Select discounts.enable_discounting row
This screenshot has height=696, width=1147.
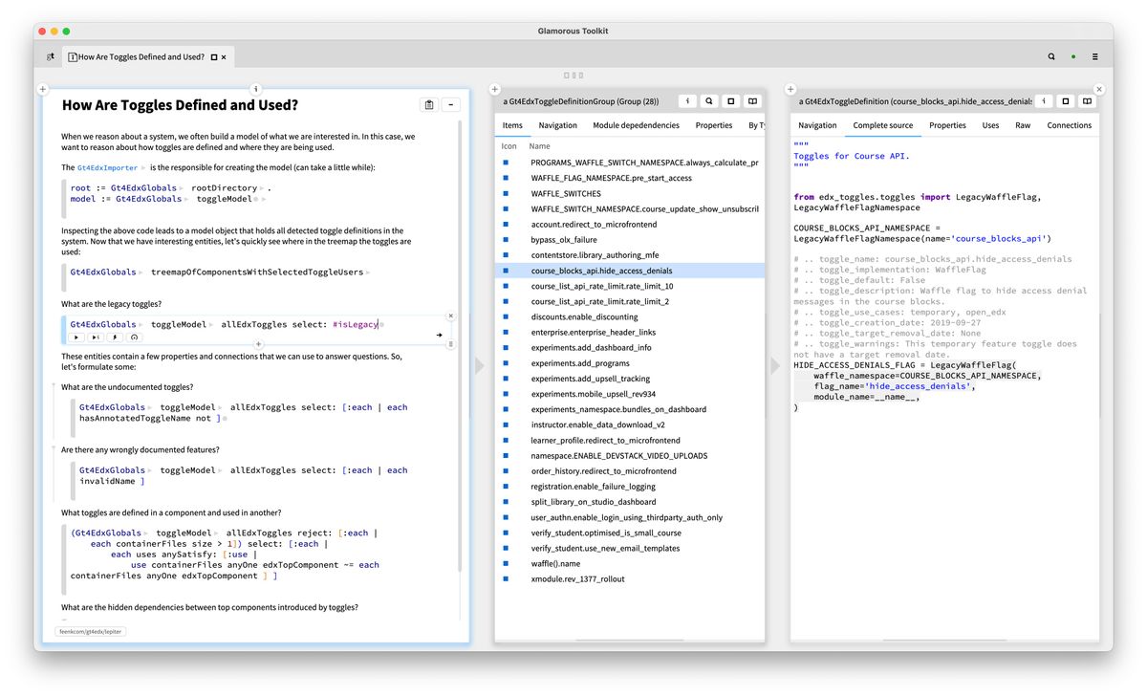(x=630, y=316)
